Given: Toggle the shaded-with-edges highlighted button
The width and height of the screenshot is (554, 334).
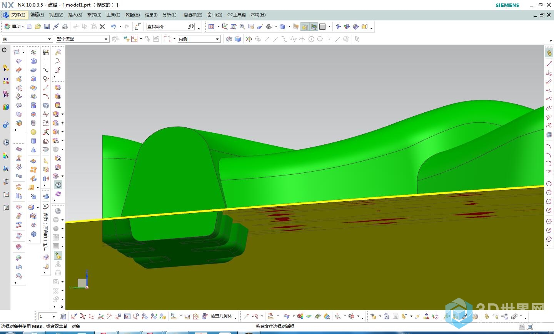Looking at the screenshot, I should (x=314, y=27).
